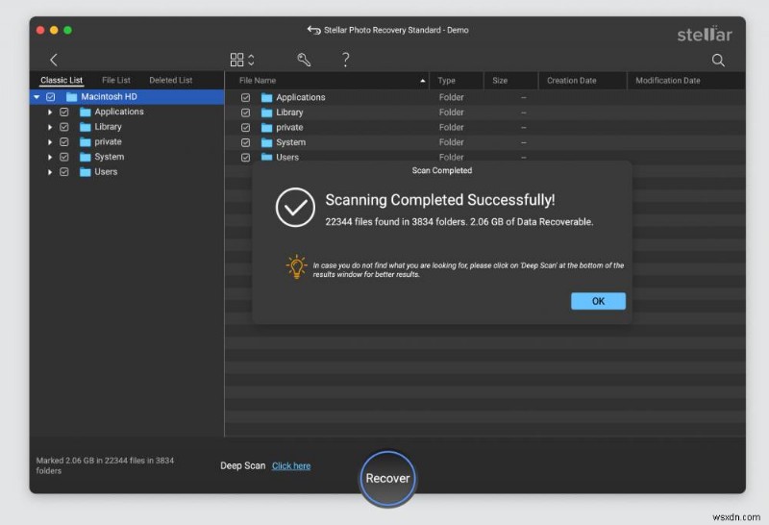Screen dimensions: 769x525
Task: Click the lightbulb tip icon in the dialog
Action: (296, 266)
